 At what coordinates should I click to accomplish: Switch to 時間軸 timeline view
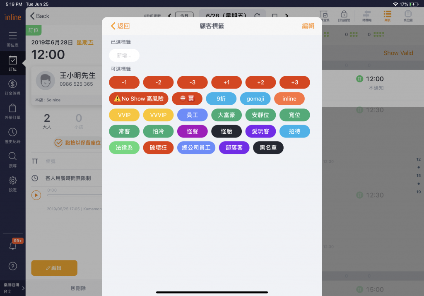(x=366, y=16)
